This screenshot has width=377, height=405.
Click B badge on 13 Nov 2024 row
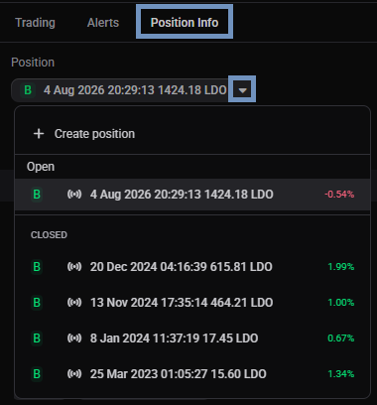pos(37,303)
